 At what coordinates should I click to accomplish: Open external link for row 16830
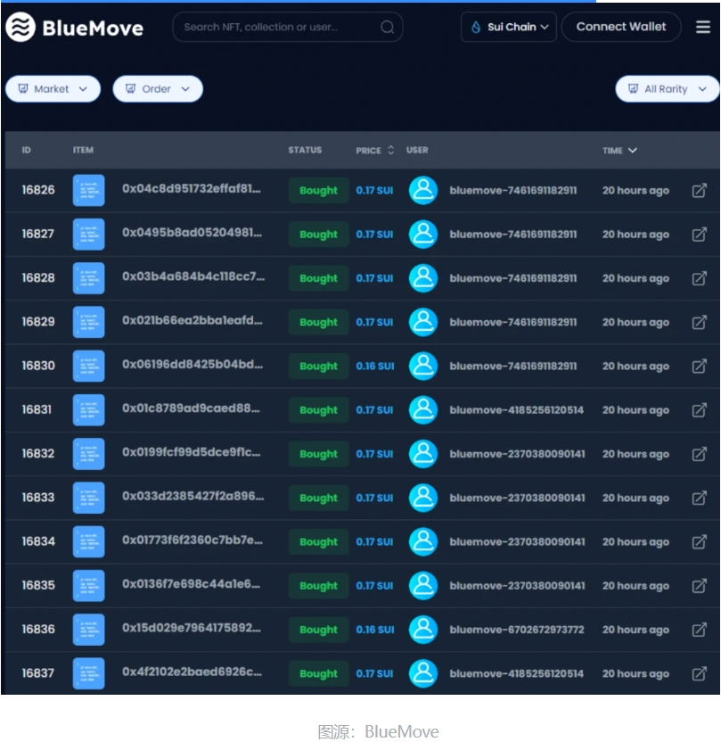700,366
